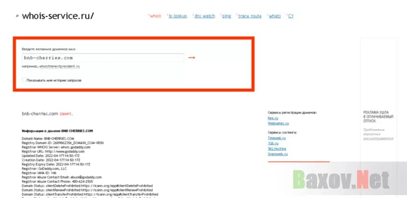Select the CY menu link
The image size is (407, 198).
(x=291, y=16)
